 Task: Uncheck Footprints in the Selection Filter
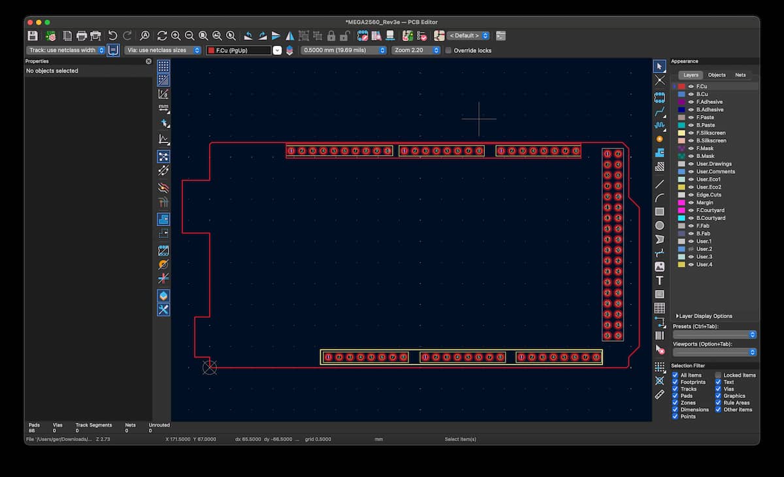click(676, 382)
